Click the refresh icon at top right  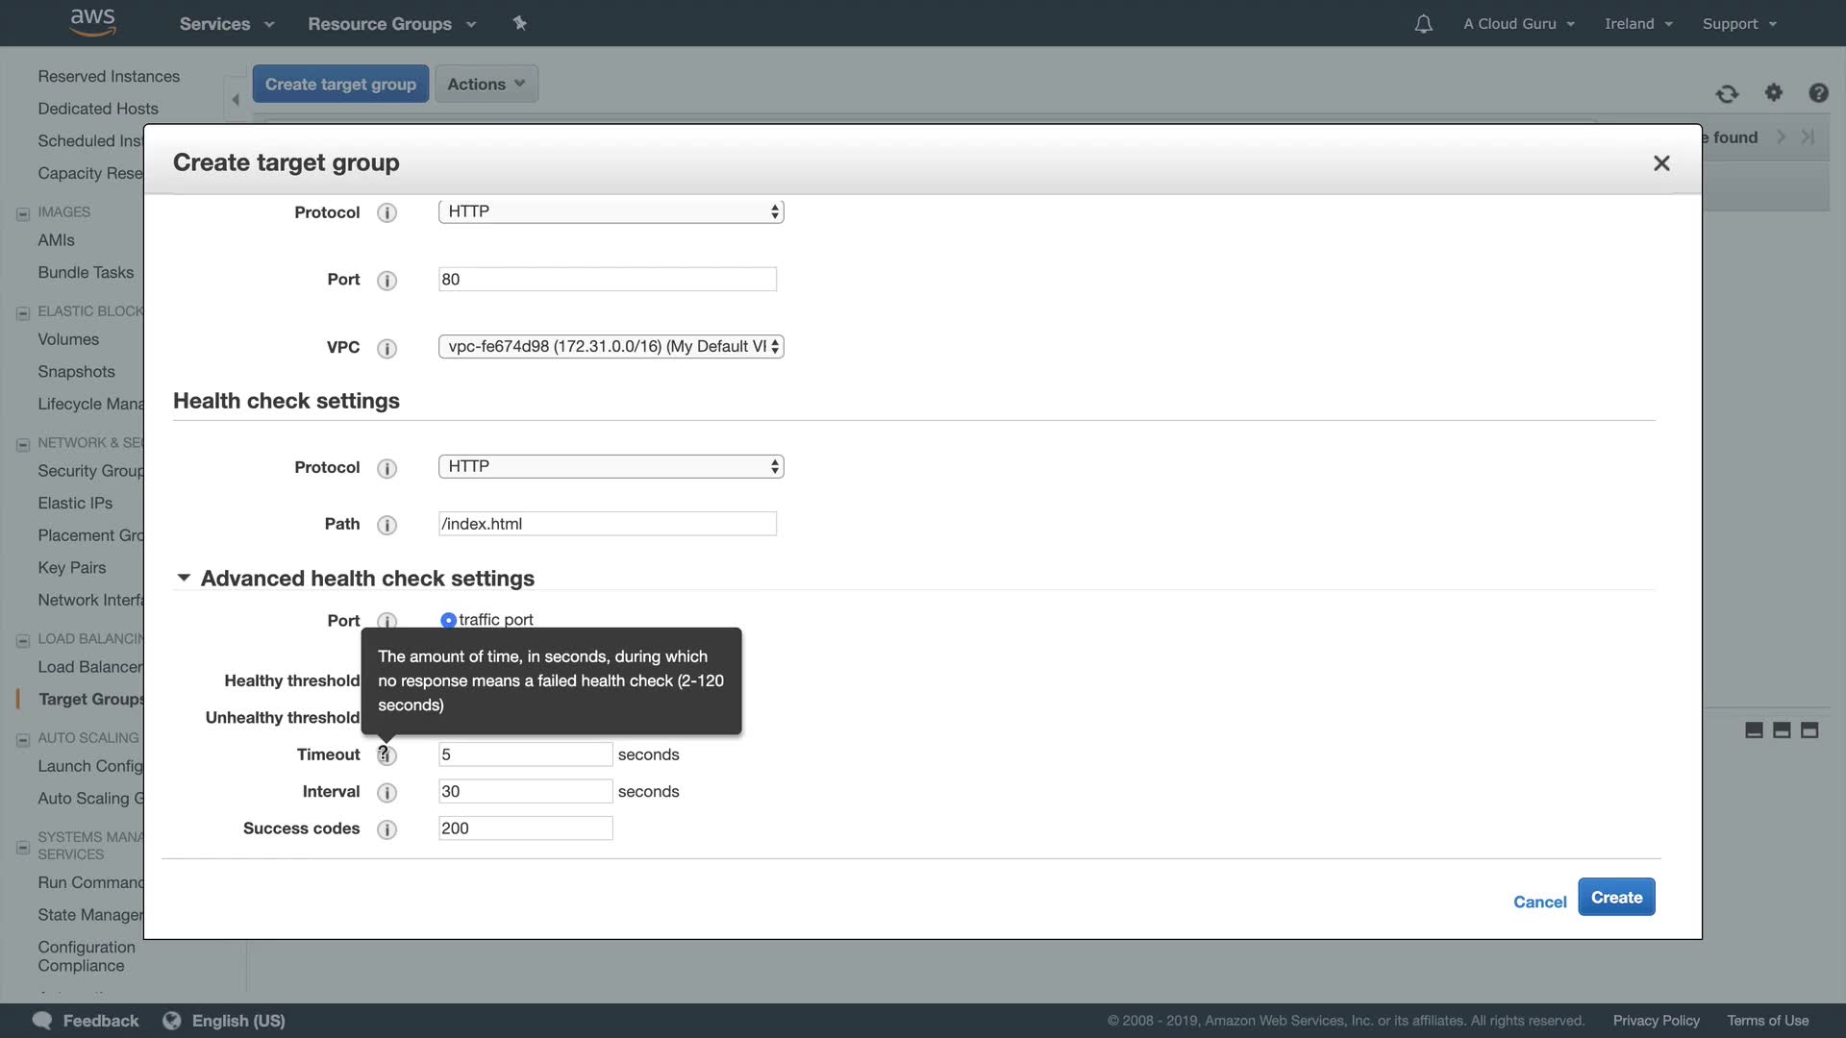click(1727, 93)
